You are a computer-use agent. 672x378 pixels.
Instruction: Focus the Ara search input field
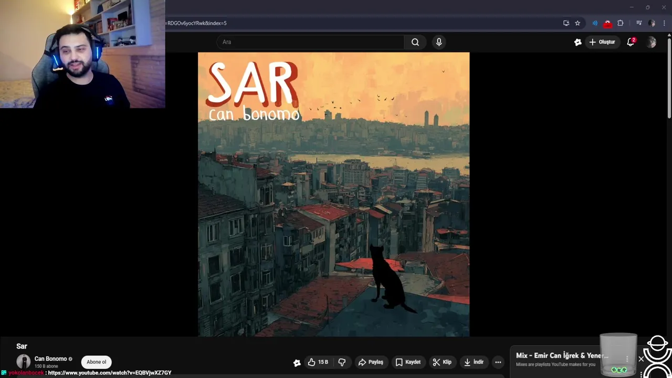(x=311, y=42)
